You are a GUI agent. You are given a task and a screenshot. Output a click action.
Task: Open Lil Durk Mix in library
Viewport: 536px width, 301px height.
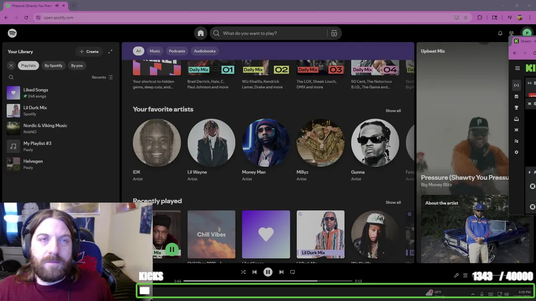(61, 111)
